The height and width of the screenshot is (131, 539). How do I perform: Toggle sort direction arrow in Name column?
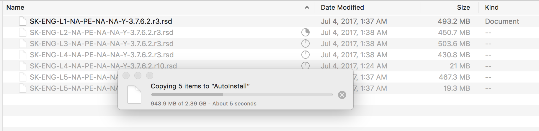click(307, 8)
